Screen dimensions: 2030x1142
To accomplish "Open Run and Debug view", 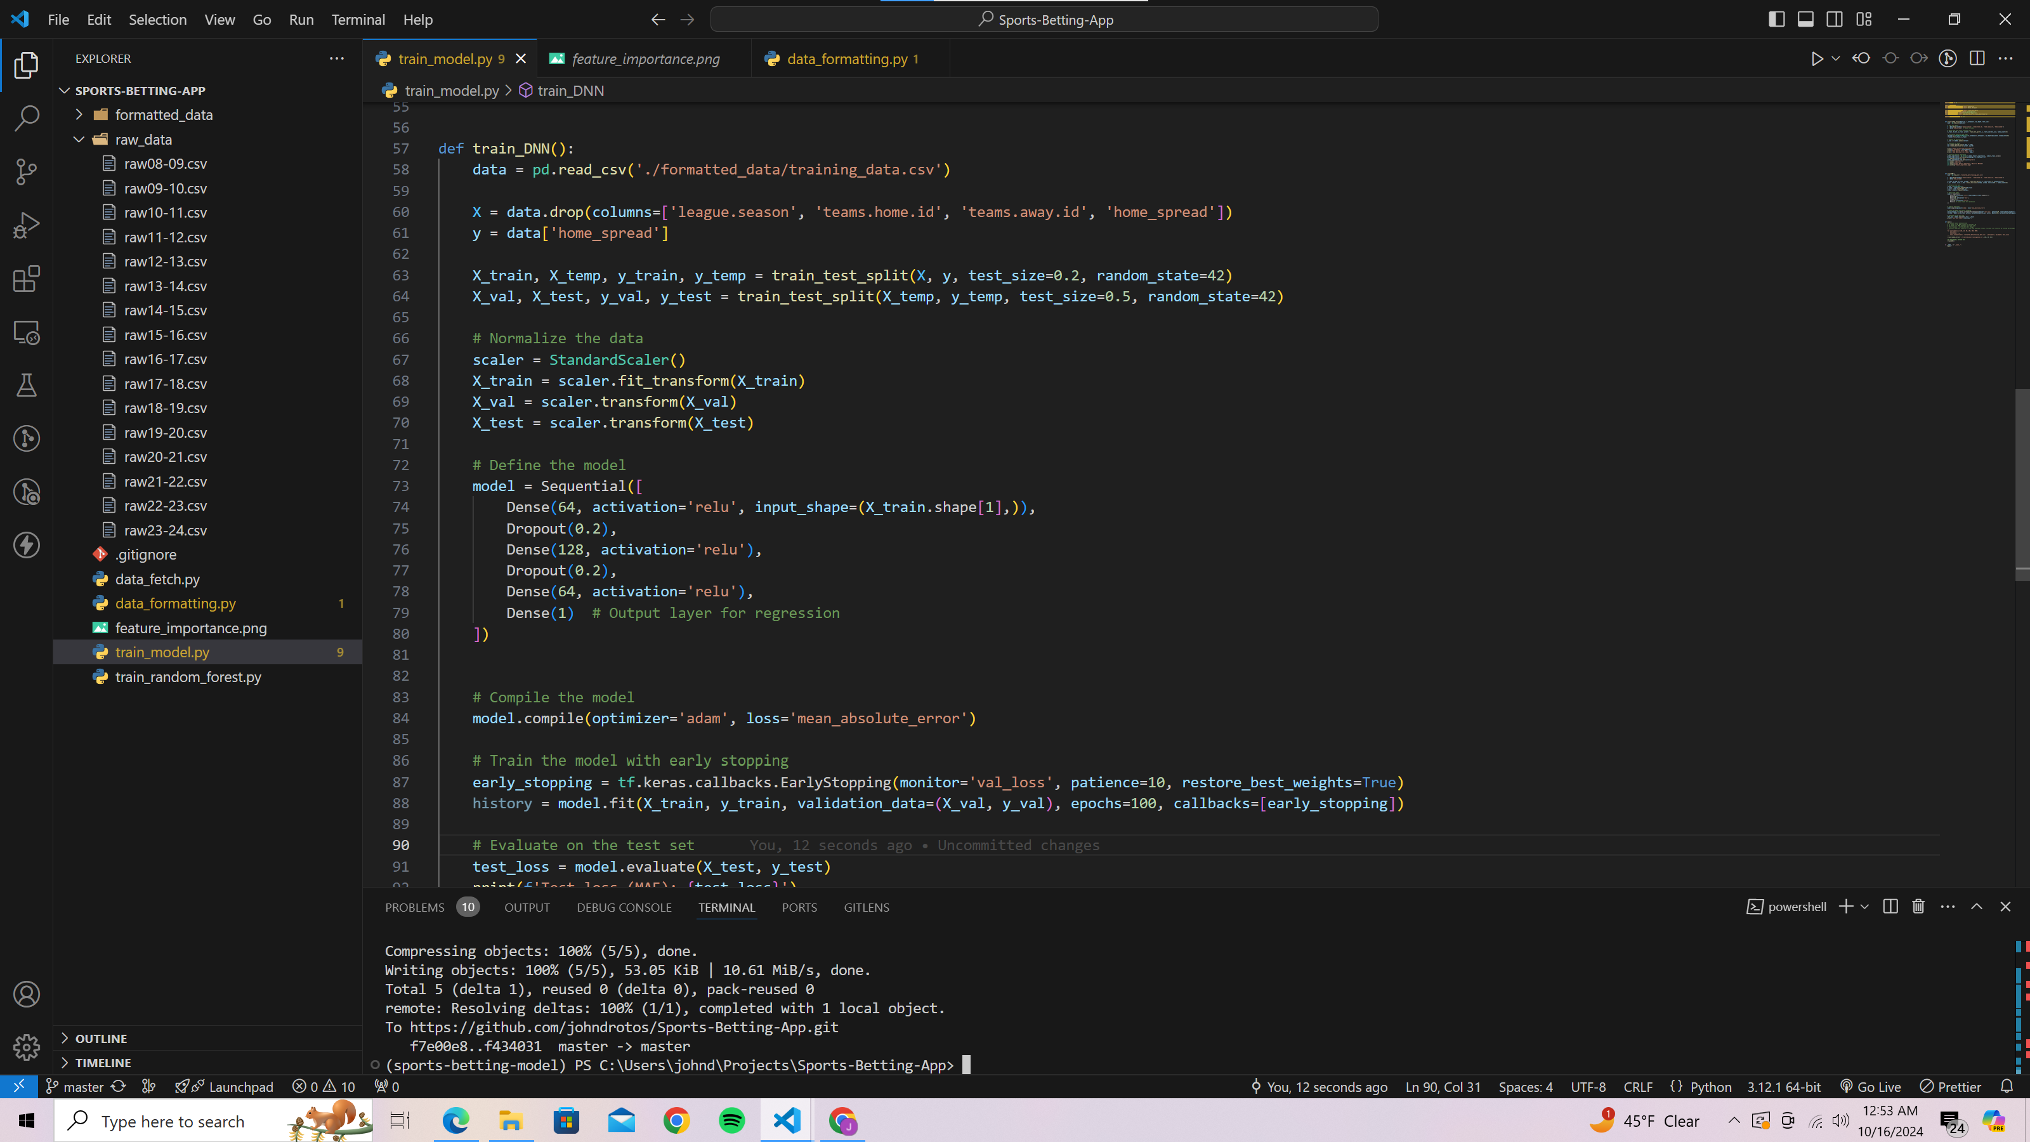I will (x=26, y=225).
